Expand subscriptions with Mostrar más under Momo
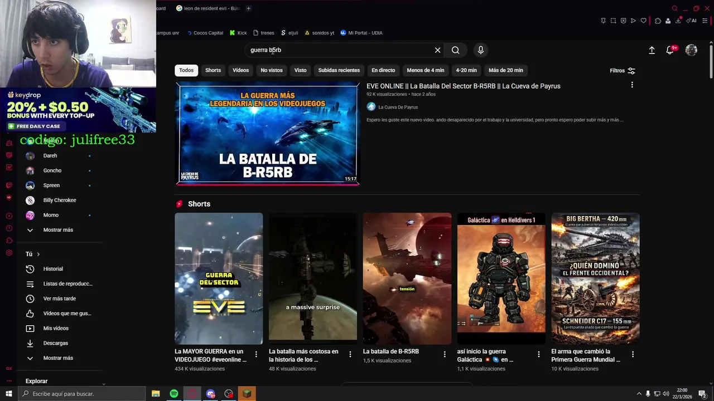The image size is (714, 401). 59,230
